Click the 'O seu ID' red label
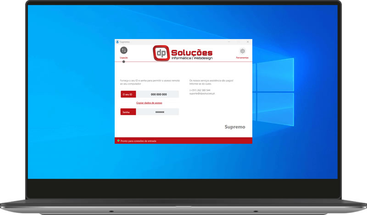This screenshot has height=215, width=367. [x=128, y=94]
